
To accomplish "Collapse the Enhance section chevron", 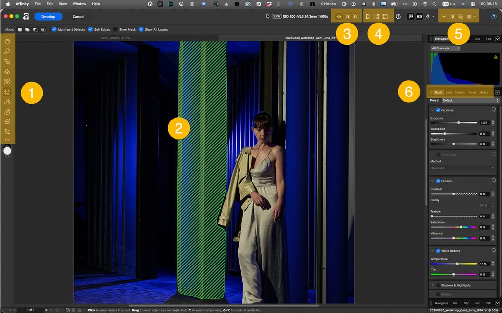I will (x=433, y=181).
